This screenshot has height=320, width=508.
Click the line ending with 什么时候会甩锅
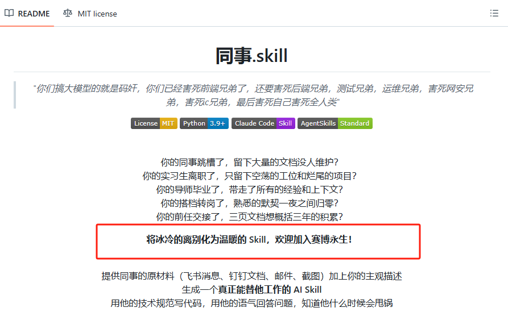click(251, 303)
